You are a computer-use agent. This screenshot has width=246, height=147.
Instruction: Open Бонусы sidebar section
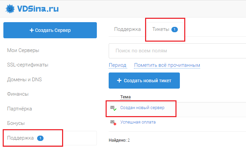[16, 123]
